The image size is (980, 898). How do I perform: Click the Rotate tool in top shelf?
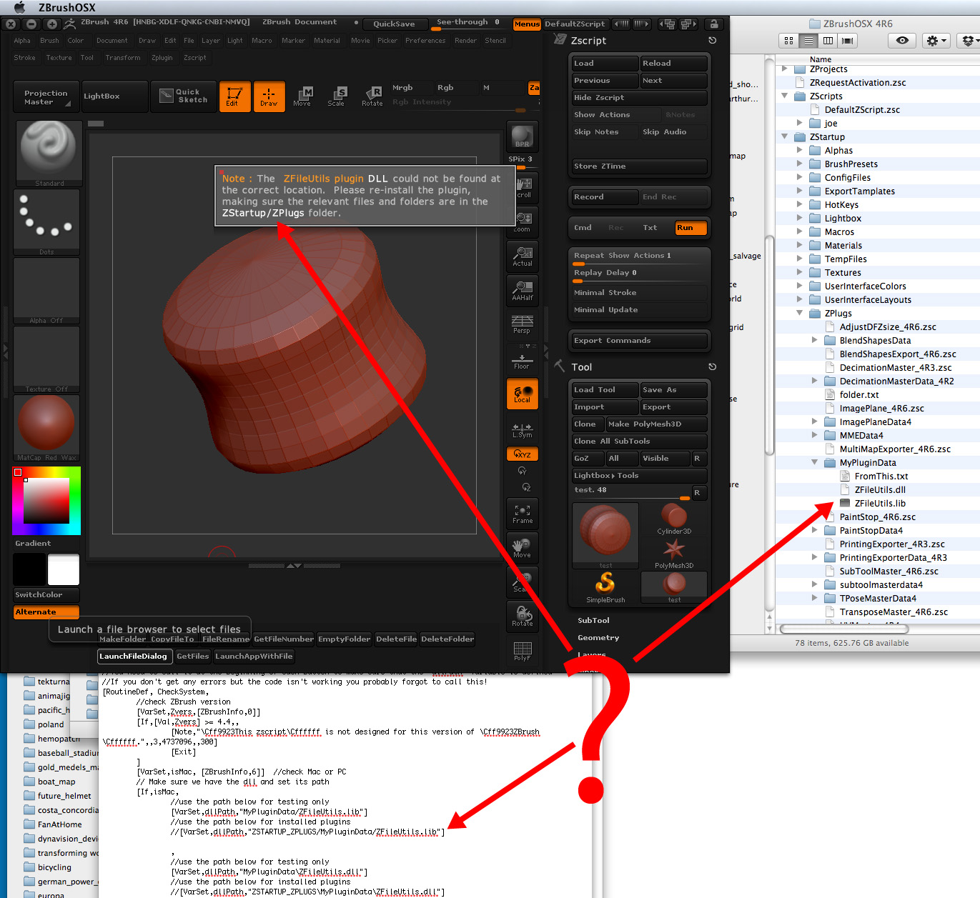(x=372, y=96)
